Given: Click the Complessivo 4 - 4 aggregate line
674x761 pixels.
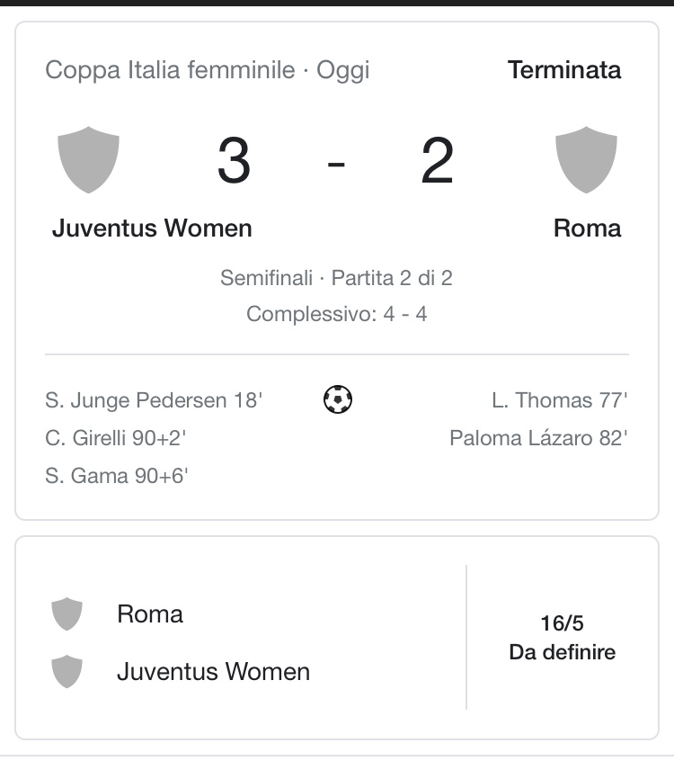Looking at the screenshot, I should (x=336, y=314).
